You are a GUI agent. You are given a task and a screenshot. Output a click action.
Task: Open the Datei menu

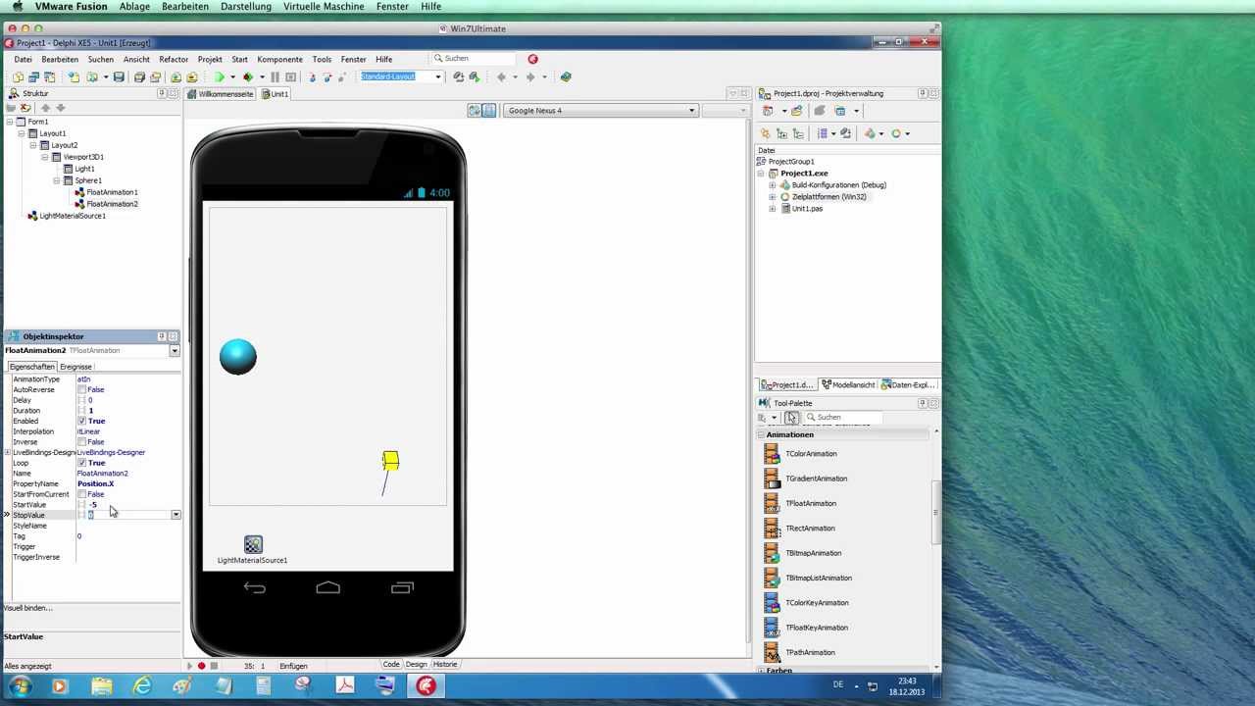(23, 60)
